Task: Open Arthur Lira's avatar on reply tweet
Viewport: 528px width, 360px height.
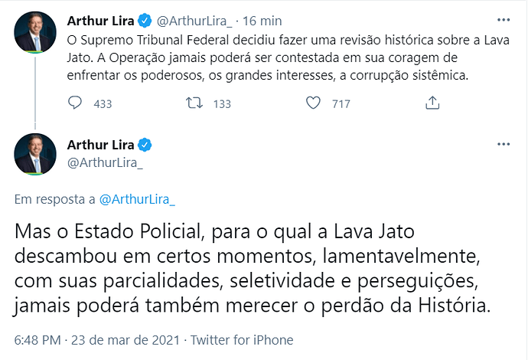Action: pyautogui.click(x=35, y=155)
